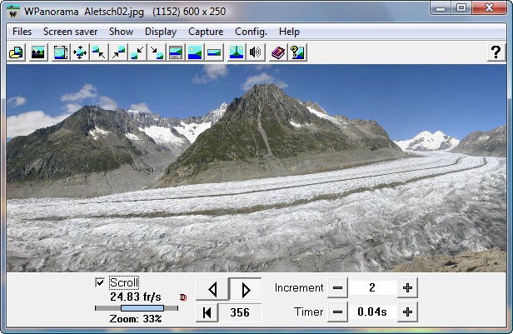Click the large question mark help button
The image size is (513, 334).
[x=496, y=52]
